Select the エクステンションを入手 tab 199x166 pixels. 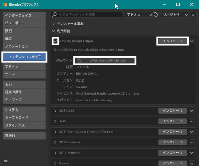tap(24, 57)
